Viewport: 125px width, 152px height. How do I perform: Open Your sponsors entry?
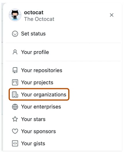click(x=38, y=131)
